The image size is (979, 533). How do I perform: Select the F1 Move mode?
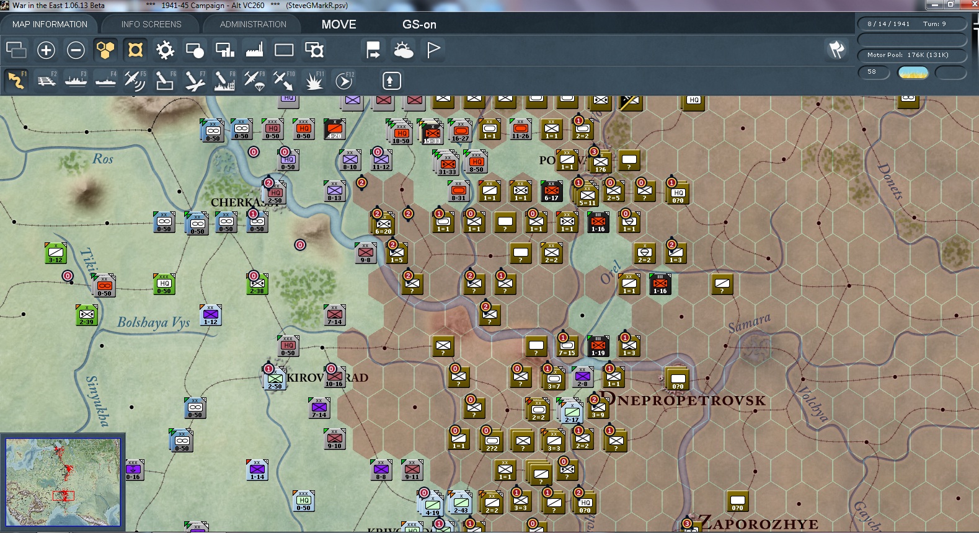click(x=16, y=80)
